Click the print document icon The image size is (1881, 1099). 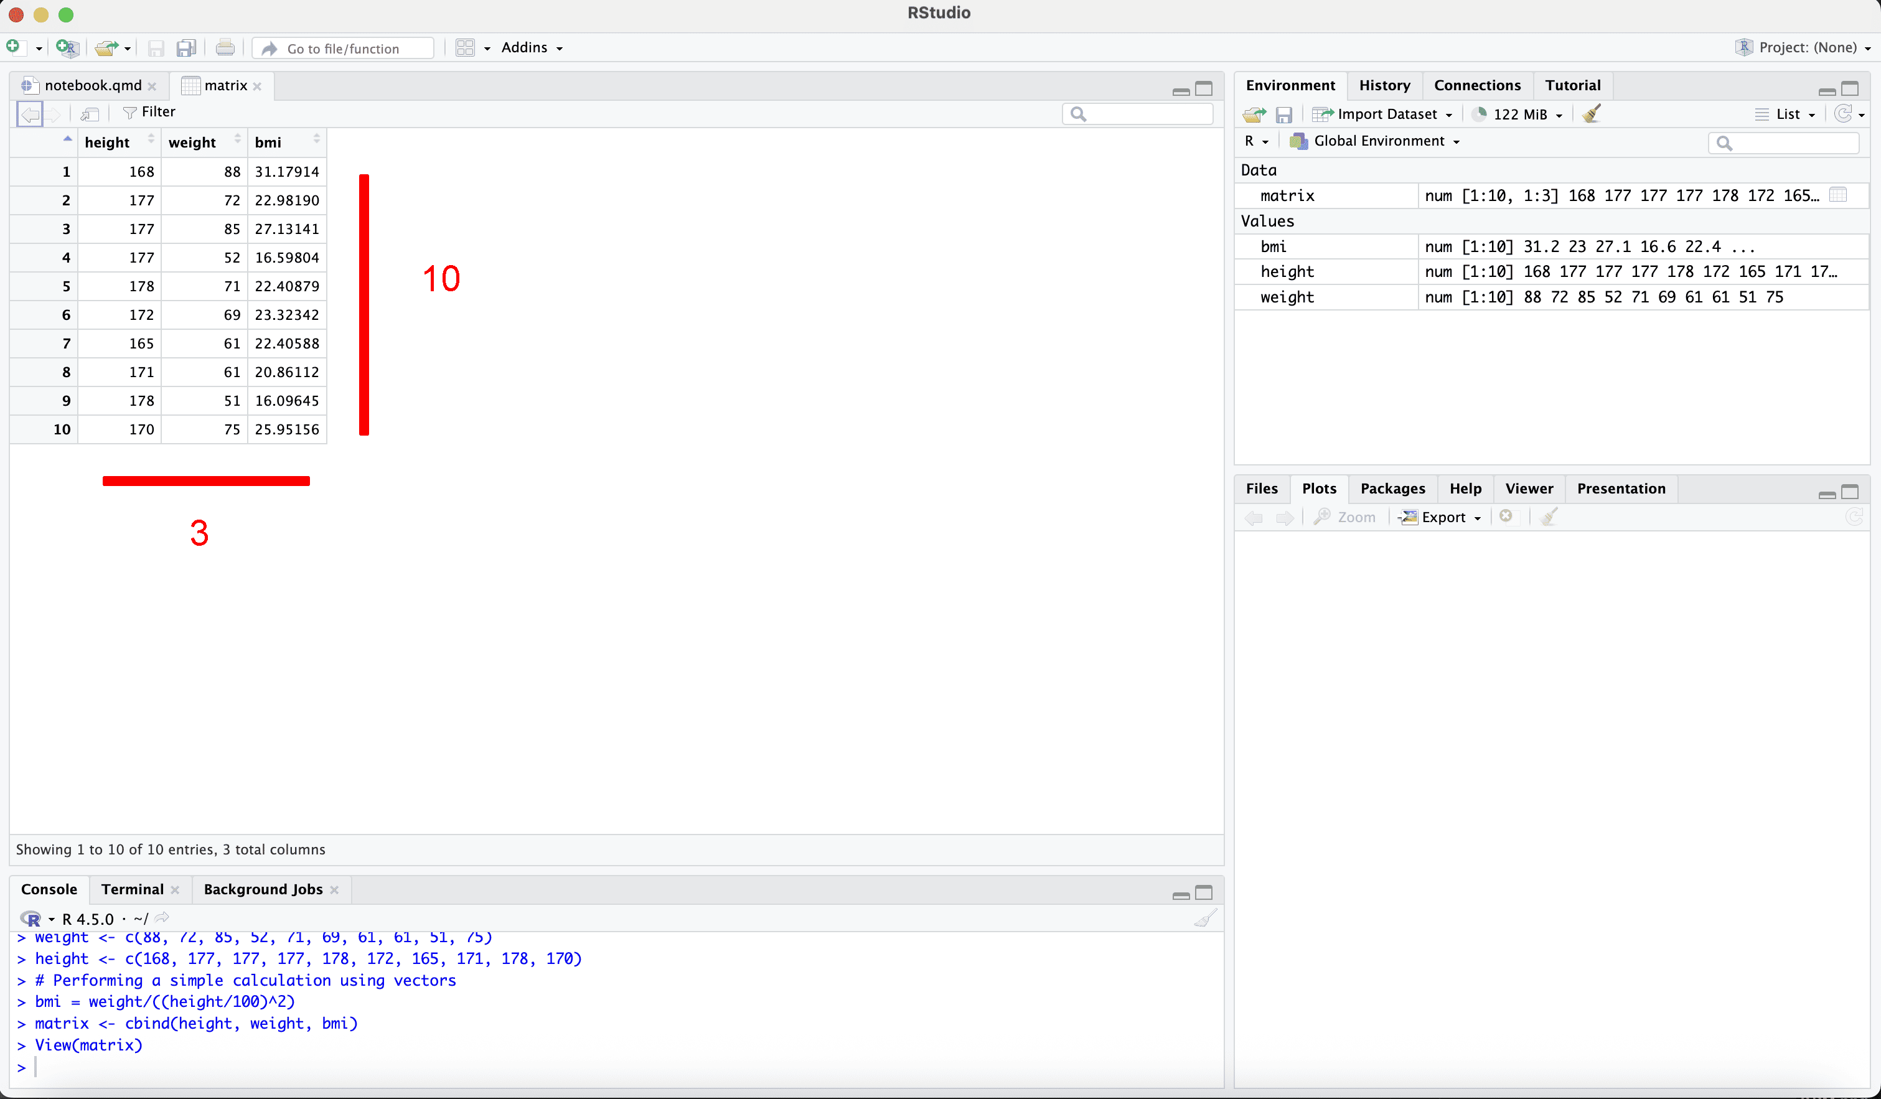225,48
